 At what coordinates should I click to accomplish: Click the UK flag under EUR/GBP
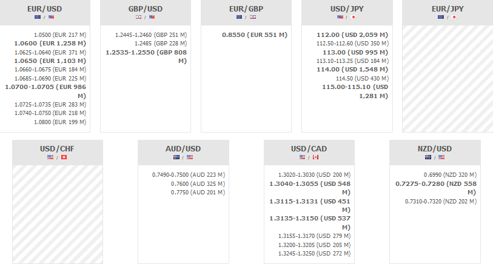[253, 17]
